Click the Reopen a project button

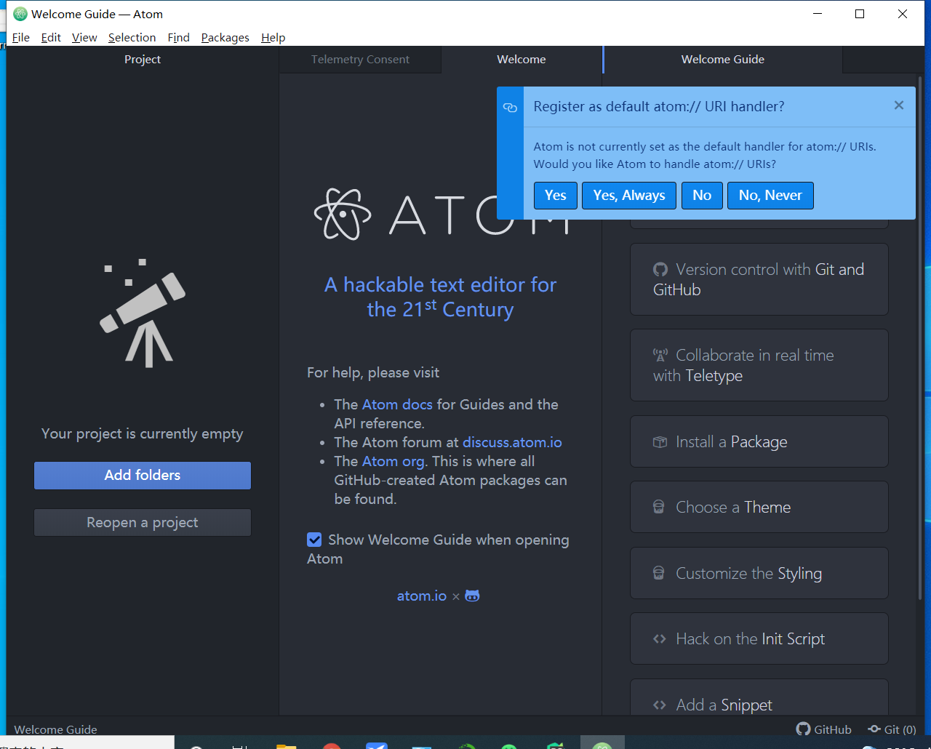(x=143, y=523)
